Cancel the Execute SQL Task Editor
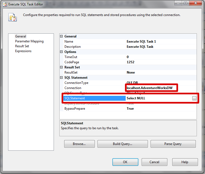This screenshot has height=174, width=205. coord(154,162)
